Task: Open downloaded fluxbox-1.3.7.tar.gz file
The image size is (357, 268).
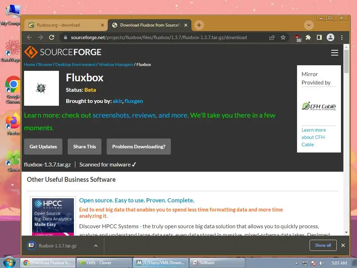Action: (x=58, y=246)
